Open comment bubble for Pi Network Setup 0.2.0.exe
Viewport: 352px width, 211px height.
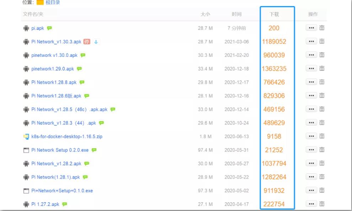[94, 150]
